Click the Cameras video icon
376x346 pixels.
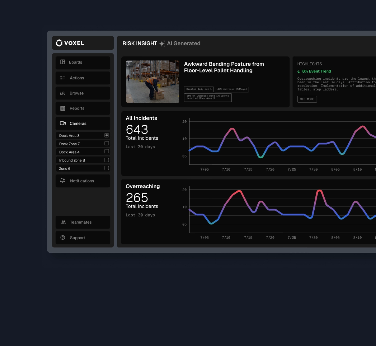click(63, 123)
